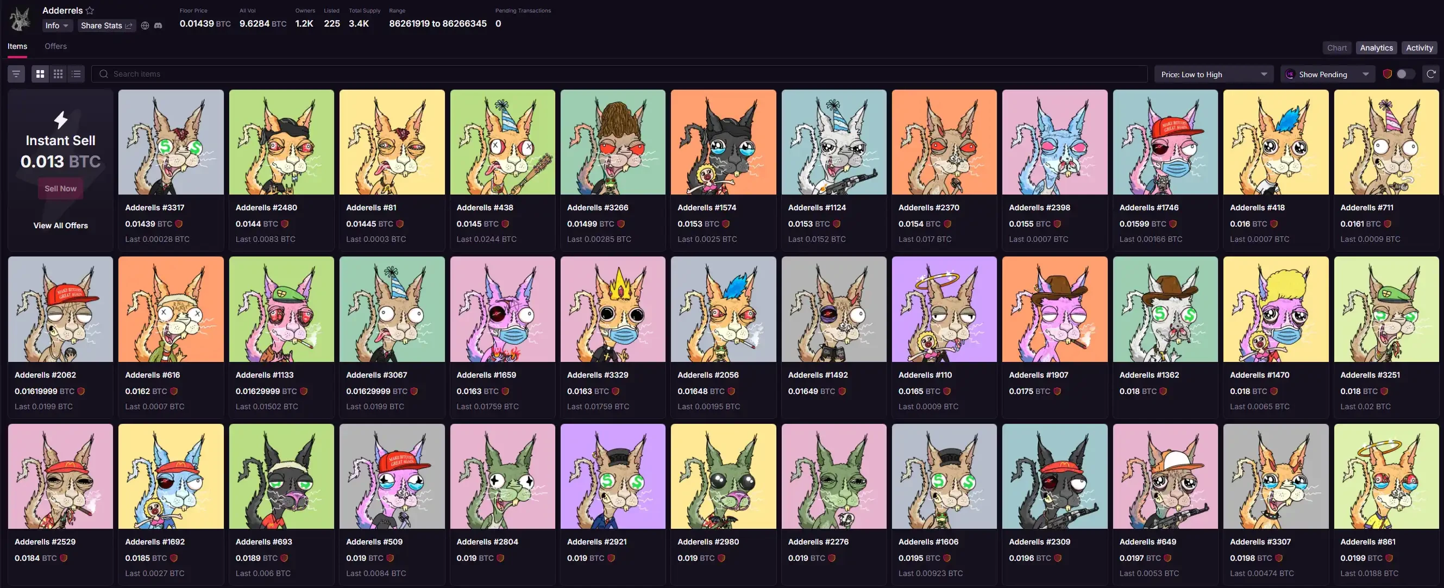The width and height of the screenshot is (1444, 588).
Task: Click the Sell Now button
Action: pyautogui.click(x=60, y=189)
